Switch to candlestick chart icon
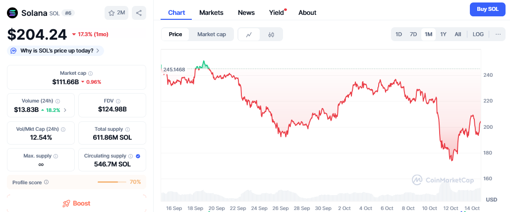Viewport: 510px width, 212px height. pyautogui.click(x=271, y=34)
